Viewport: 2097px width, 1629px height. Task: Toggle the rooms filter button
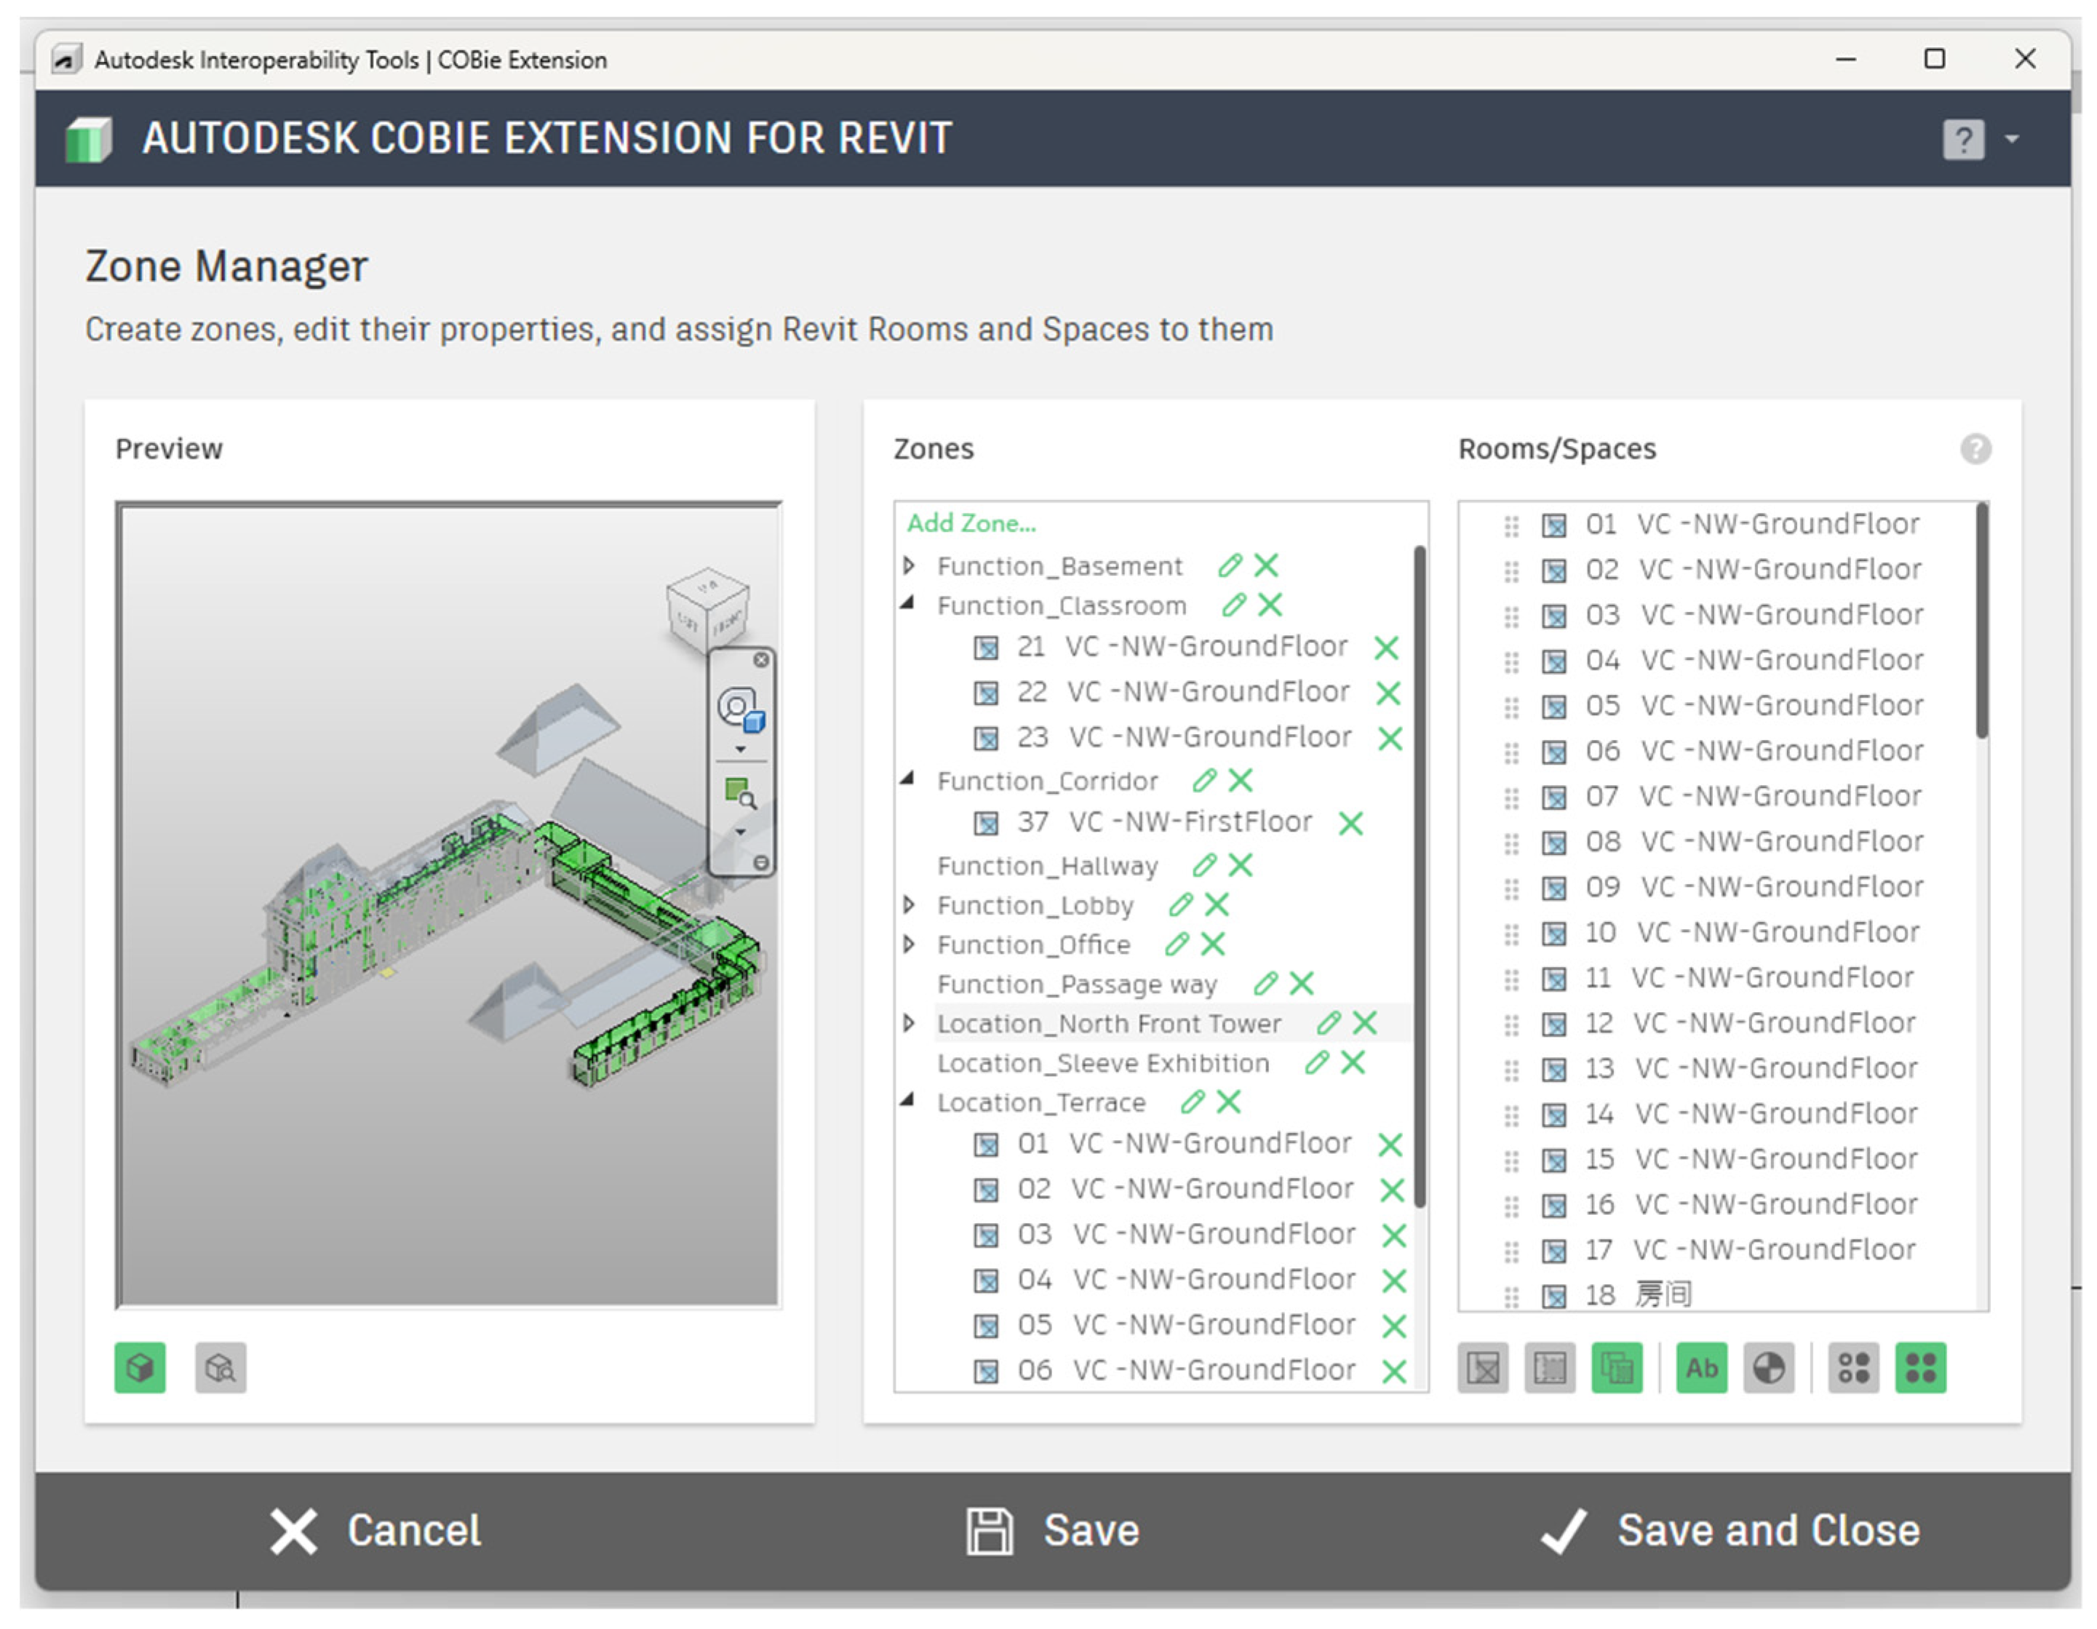[x=1482, y=1367]
